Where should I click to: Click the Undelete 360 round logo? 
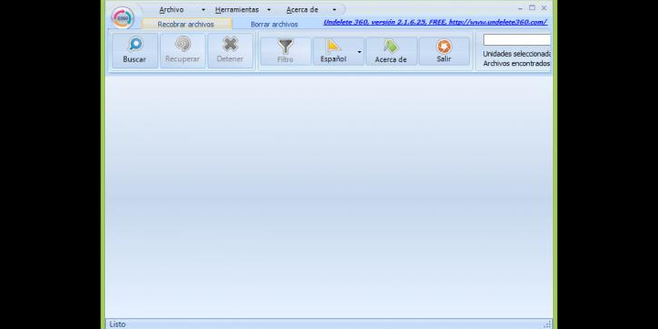pyautogui.click(x=122, y=17)
